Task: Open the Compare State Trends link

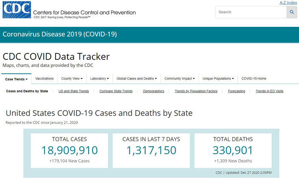Action: point(116,91)
